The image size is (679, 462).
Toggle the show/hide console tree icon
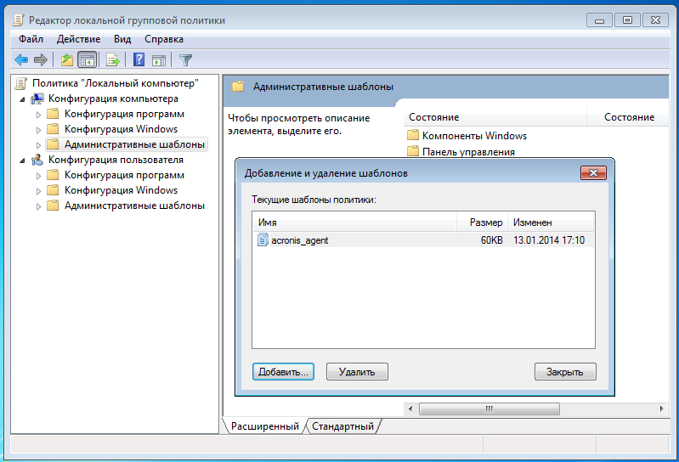point(87,59)
